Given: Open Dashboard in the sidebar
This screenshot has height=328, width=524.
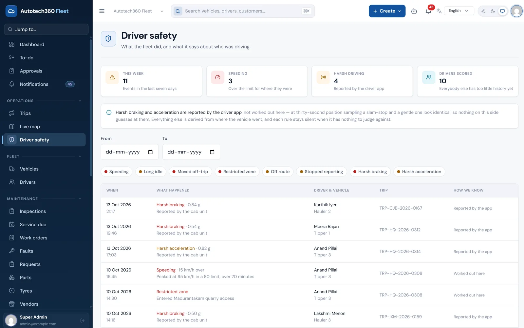Looking at the screenshot, I should 44,44.
